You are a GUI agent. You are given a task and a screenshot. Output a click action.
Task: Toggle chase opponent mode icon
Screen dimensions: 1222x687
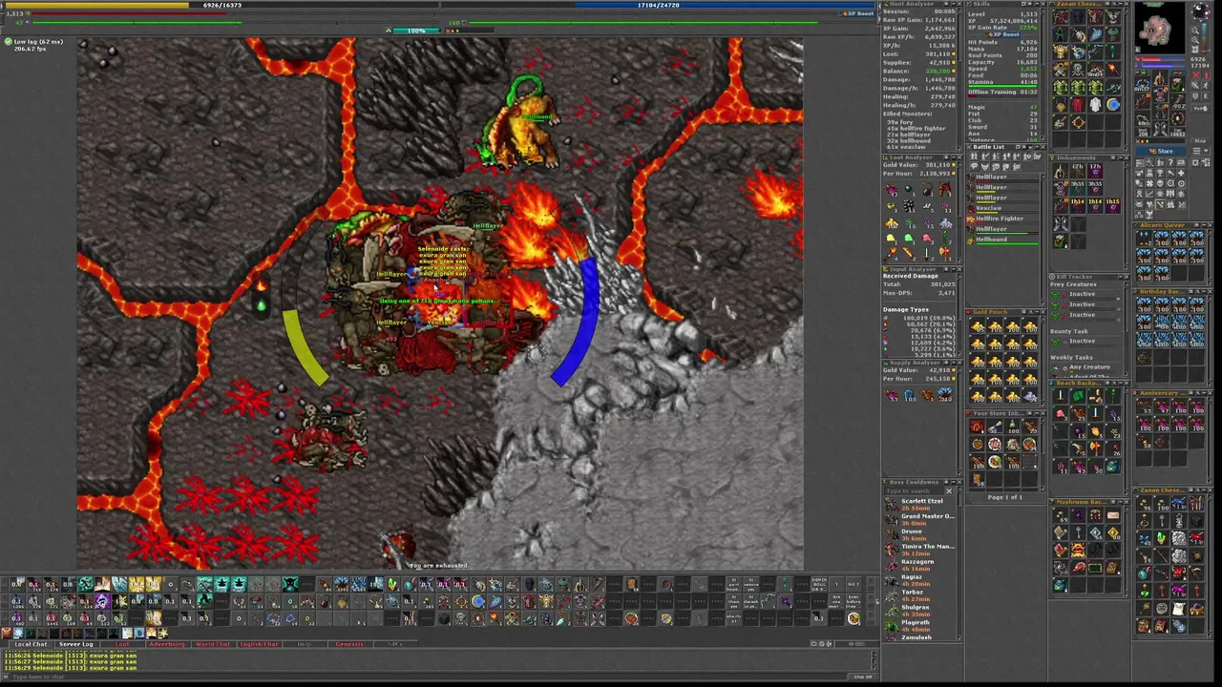(x=1206, y=85)
